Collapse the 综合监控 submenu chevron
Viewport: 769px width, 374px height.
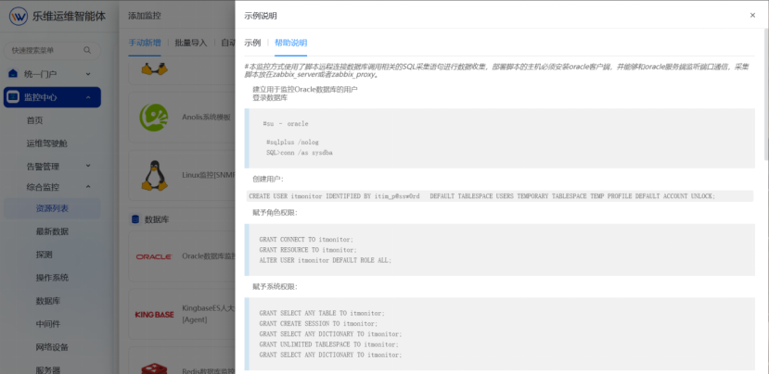88,186
